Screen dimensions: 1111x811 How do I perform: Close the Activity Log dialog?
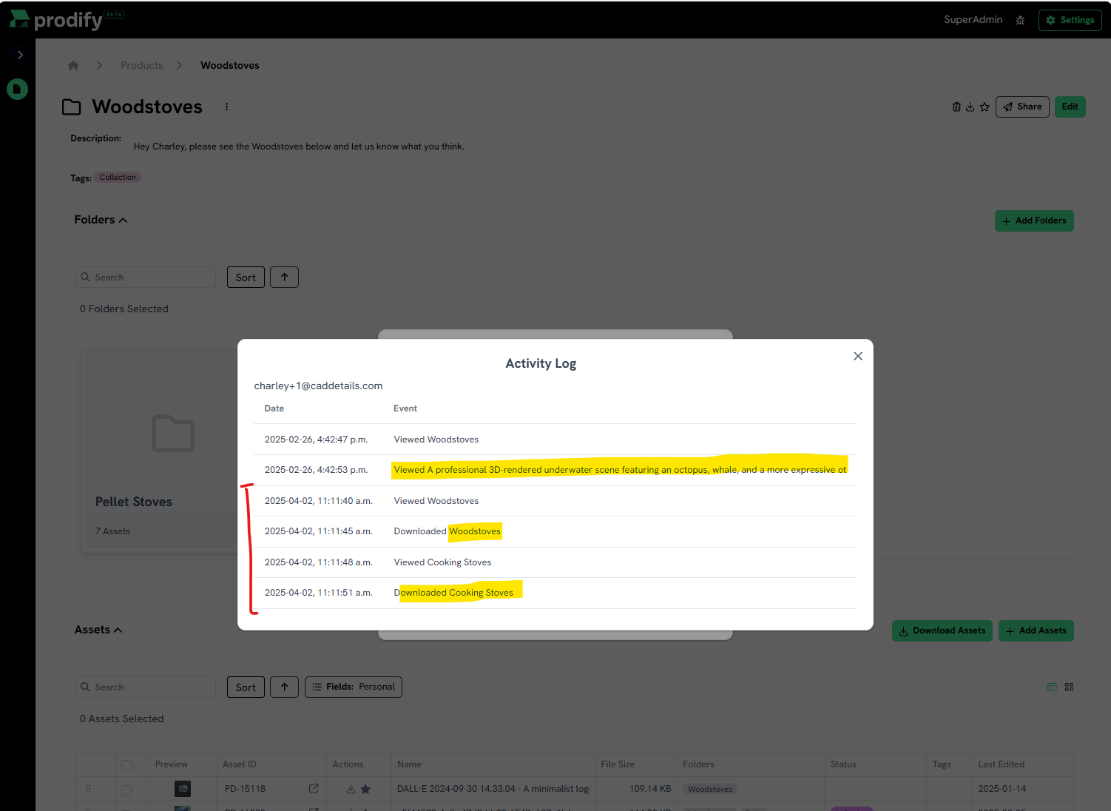858,356
